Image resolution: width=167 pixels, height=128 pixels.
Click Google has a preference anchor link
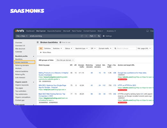(x=132, y=73)
